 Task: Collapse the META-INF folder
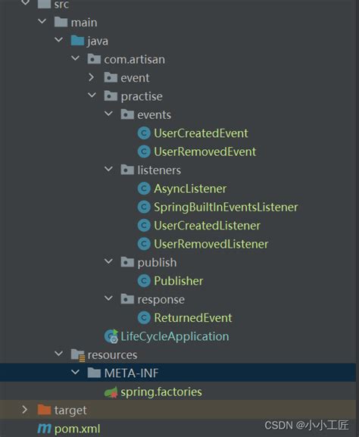pos(75,372)
